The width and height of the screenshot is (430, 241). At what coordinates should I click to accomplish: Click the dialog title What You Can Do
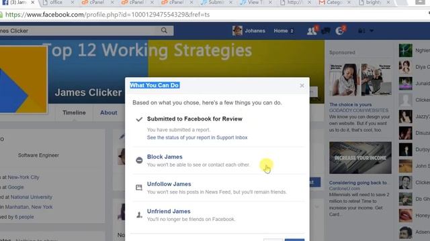pyautogui.click(x=155, y=85)
